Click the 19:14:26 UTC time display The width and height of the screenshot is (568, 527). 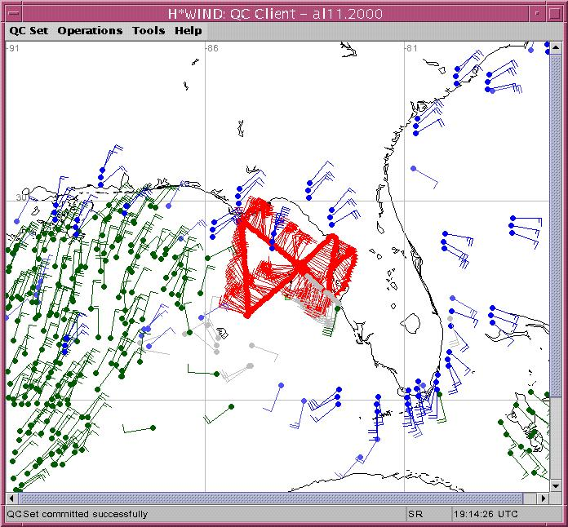(x=486, y=514)
